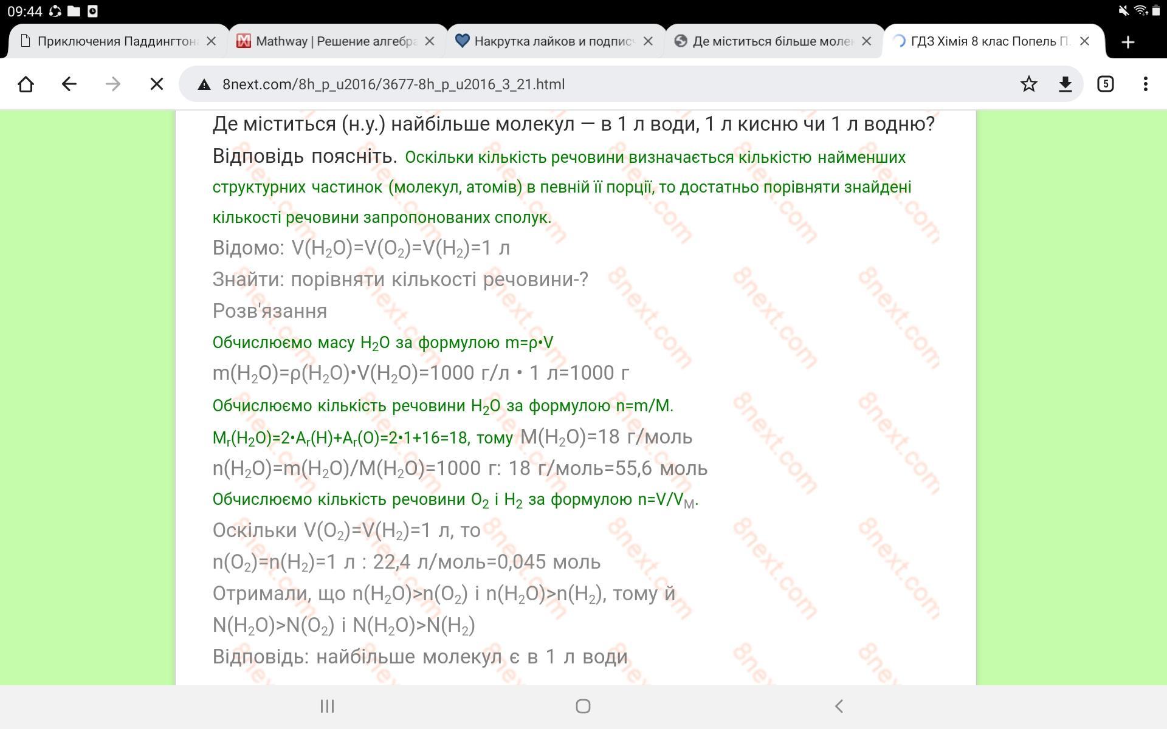Open the three-dot browser menu

[1145, 84]
